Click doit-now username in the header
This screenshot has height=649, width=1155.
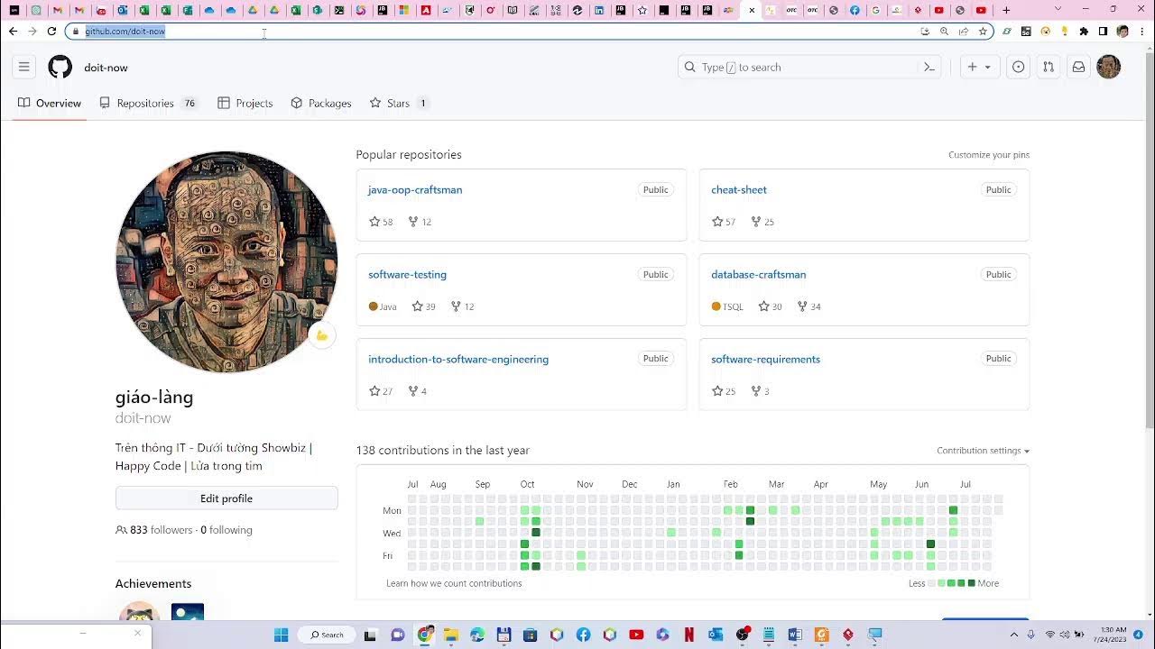106,68
